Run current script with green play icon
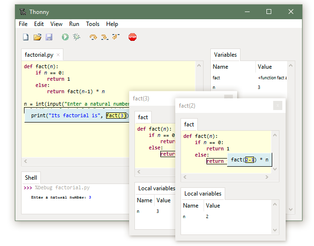This screenshot has height=246, width=314. coord(65,37)
